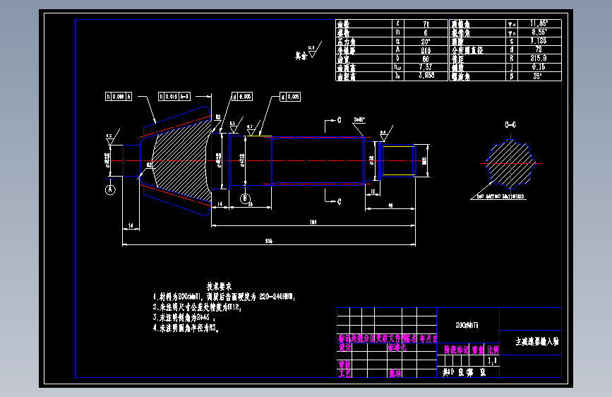Click the 设计 label in title block
The width and height of the screenshot is (612, 397).
pyautogui.click(x=344, y=348)
